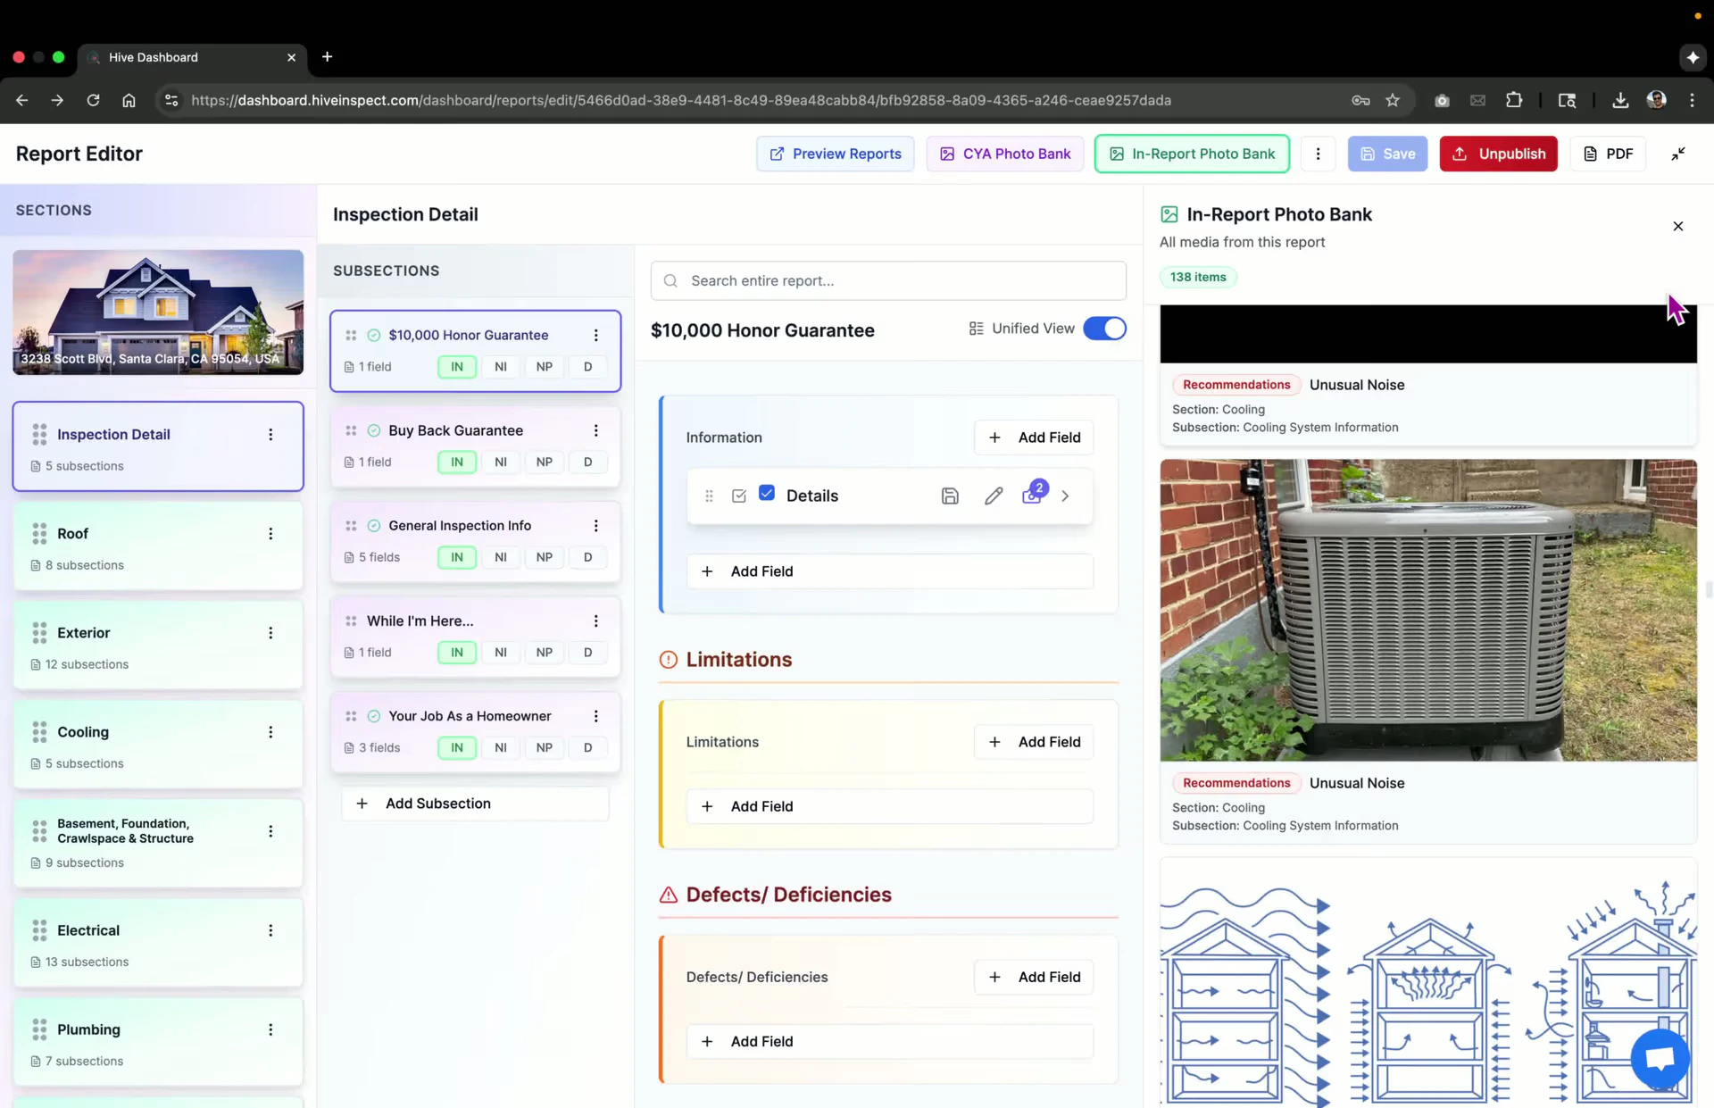This screenshot has height=1108, width=1714.
Task: Grab the Buy Back Guarantee drag handle
Action: click(x=351, y=430)
